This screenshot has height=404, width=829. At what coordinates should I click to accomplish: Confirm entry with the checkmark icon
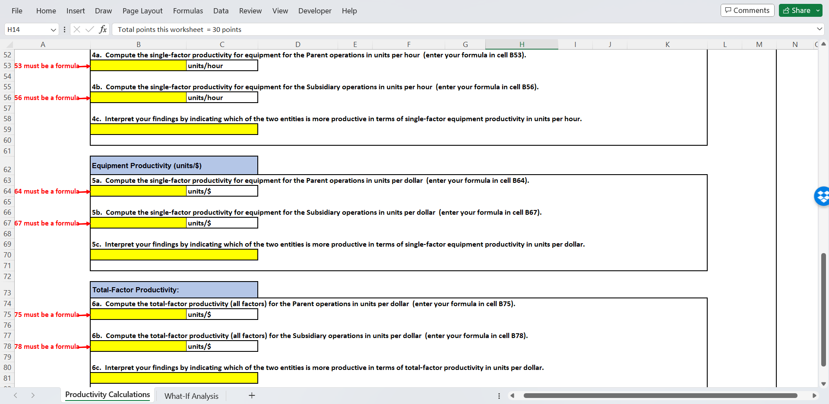pos(89,29)
